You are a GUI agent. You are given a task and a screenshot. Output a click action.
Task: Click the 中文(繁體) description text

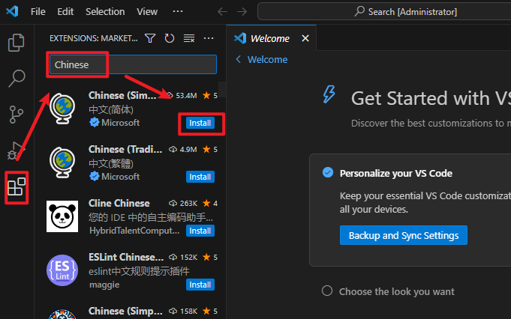point(111,163)
